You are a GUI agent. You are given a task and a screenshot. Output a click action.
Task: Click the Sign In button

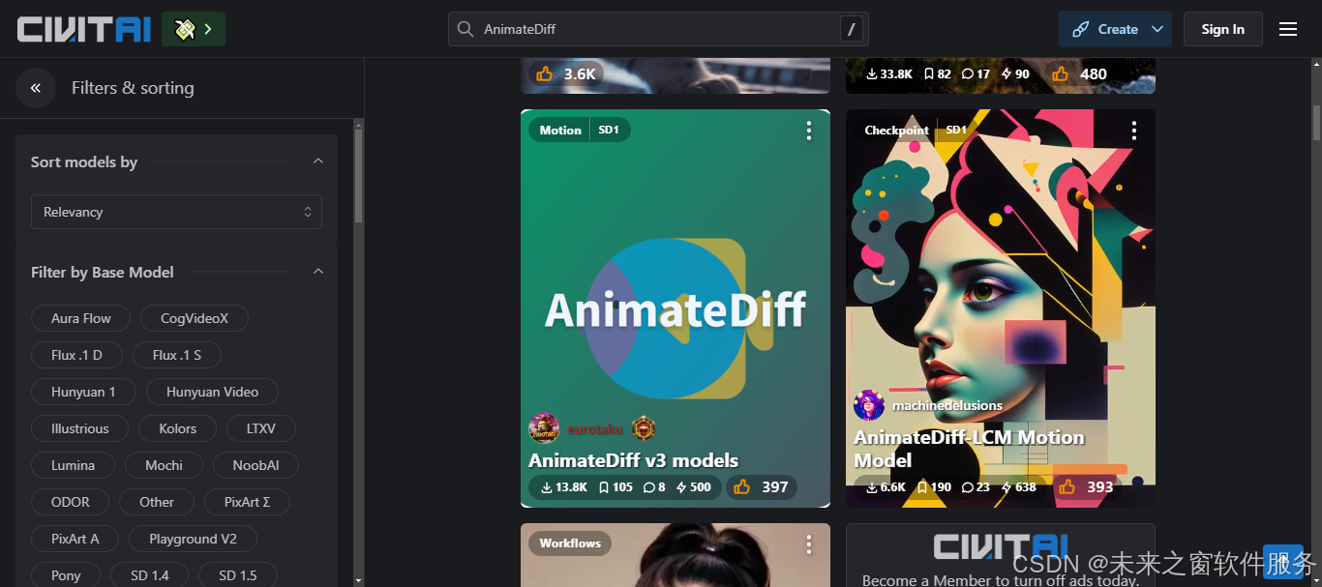coord(1223,29)
